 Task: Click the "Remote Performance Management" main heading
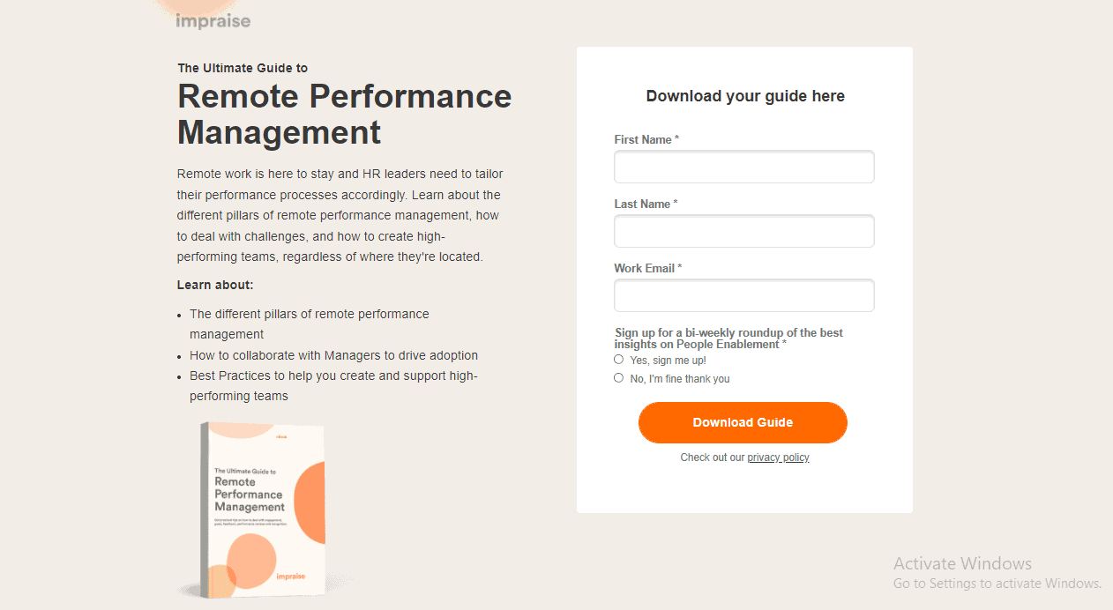(x=344, y=114)
